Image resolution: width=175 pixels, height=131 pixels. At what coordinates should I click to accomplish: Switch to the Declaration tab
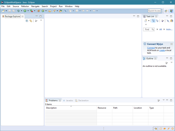[82, 100]
